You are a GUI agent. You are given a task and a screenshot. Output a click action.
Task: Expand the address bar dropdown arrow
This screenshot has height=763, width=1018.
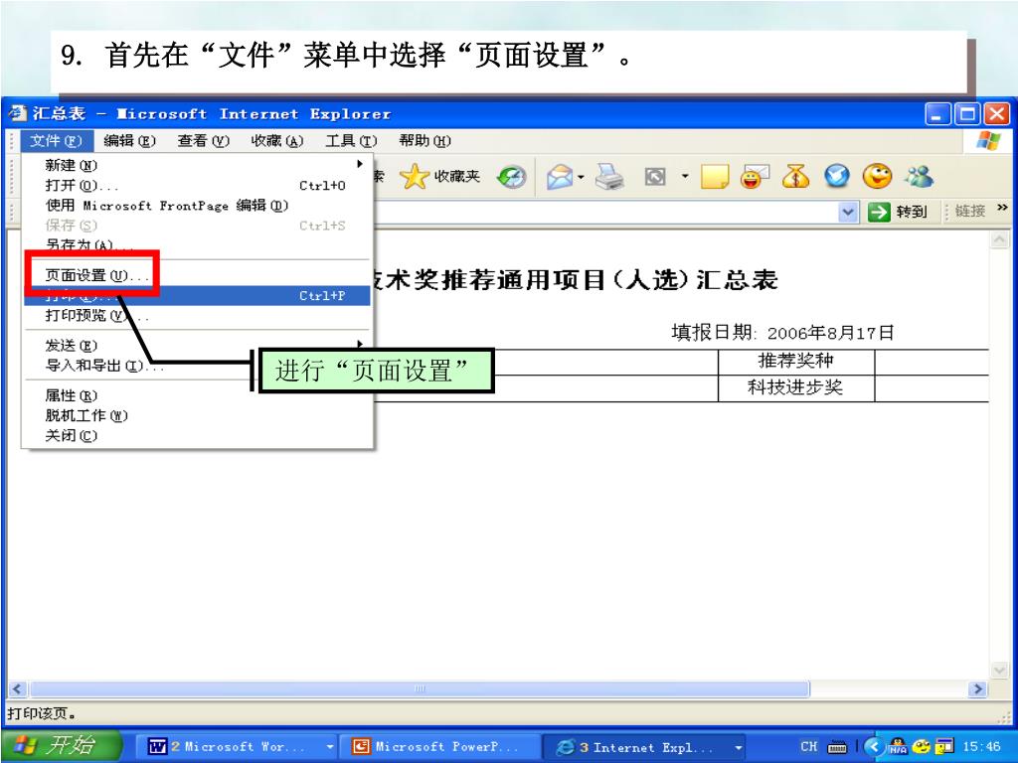[x=848, y=212]
